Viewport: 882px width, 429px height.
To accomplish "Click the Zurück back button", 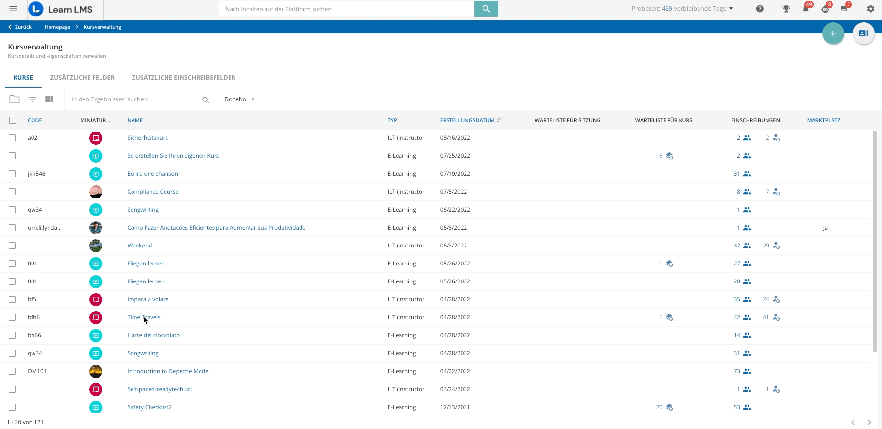I will click(x=20, y=27).
